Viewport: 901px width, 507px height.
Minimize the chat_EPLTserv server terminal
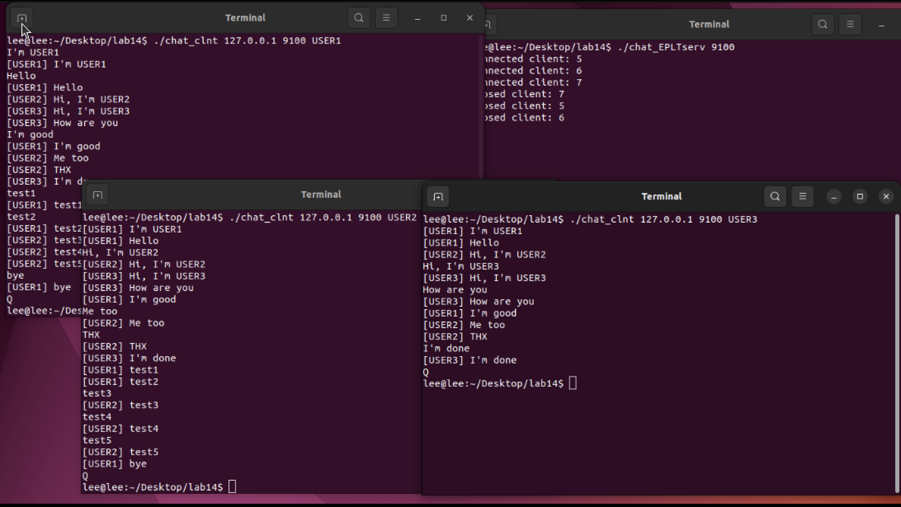coord(882,25)
